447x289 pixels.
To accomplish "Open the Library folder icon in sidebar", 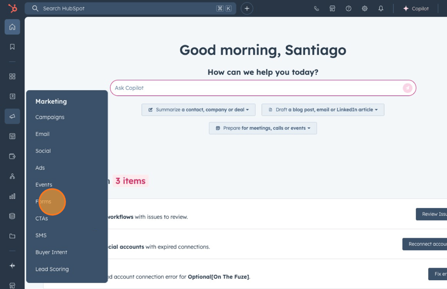I will pyautogui.click(x=12, y=236).
